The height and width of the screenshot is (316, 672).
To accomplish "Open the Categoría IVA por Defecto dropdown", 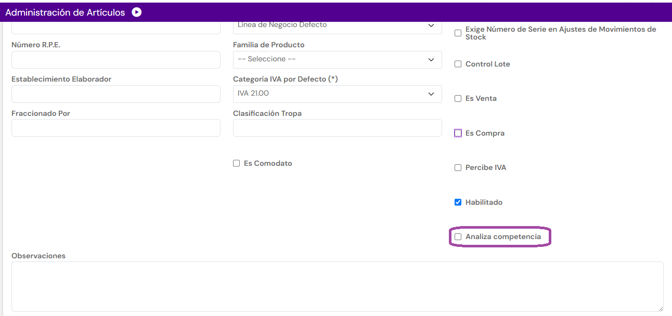I will click(338, 94).
